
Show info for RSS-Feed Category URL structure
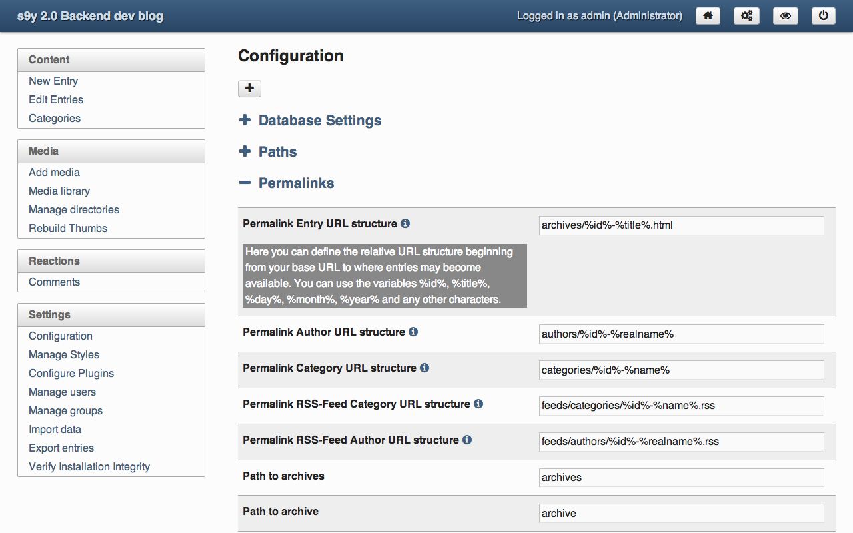tap(478, 404)
